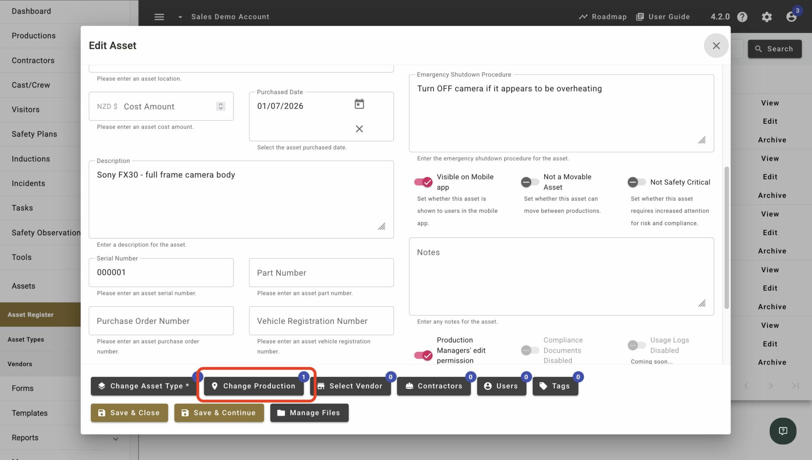Click the Tags button
812x460 pixels.
[x=555, y=386]
